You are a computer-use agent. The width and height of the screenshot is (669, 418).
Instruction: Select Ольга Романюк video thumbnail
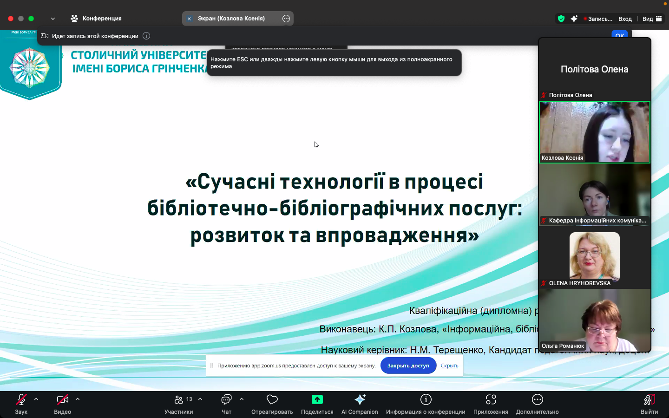[594, 320]
